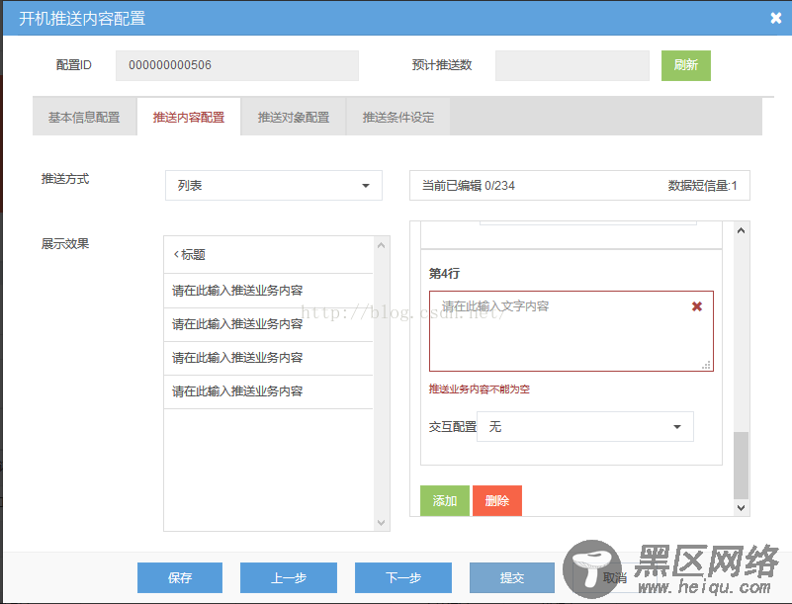The height and width of the screenshot is (604, 792).
Task: Select fourth 请在此输入推送业务内容 preview row
Action: click(268, 391)
